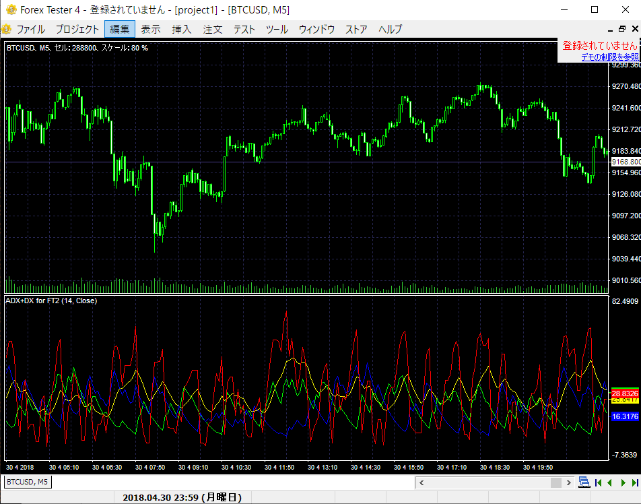
Task: Open the プロジェクト menu
Action: 77,30
